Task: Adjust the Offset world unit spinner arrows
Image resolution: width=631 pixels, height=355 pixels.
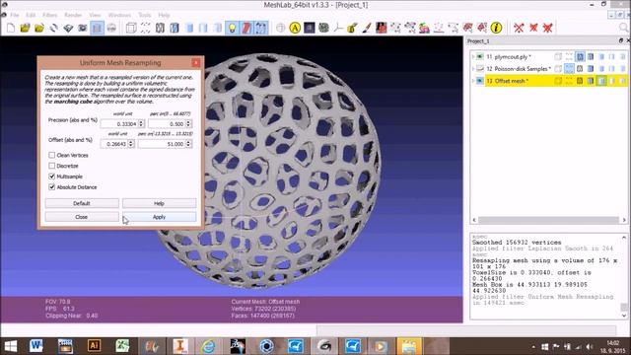Action: pos(131,144)
